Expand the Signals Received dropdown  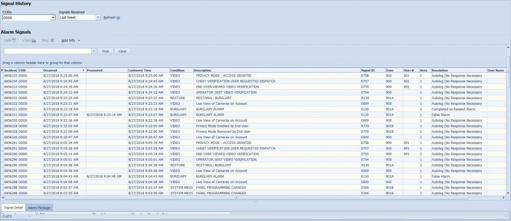(x=98, y=18)
